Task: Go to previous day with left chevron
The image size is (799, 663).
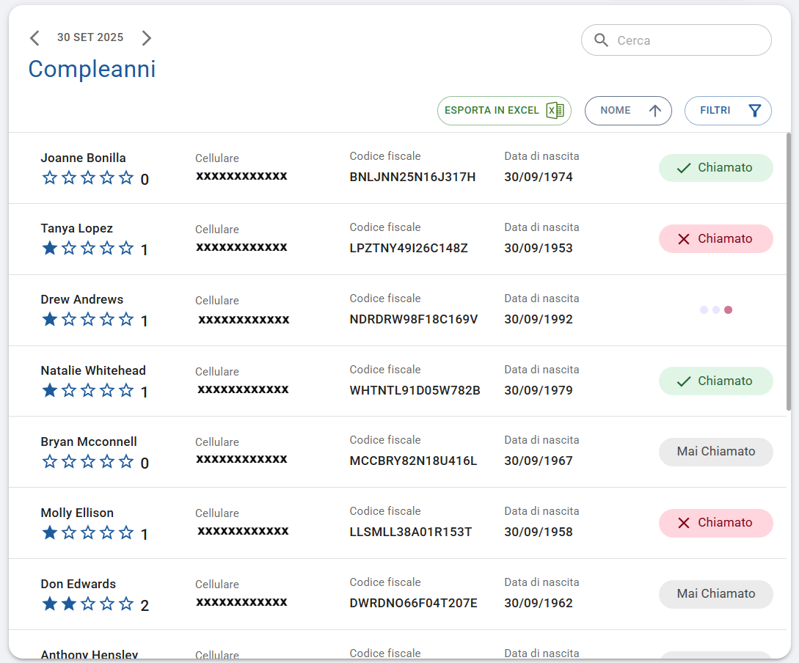Action: [34, 38]
